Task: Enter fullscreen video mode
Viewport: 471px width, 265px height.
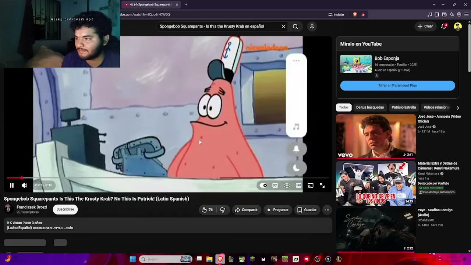Action: 322,185
